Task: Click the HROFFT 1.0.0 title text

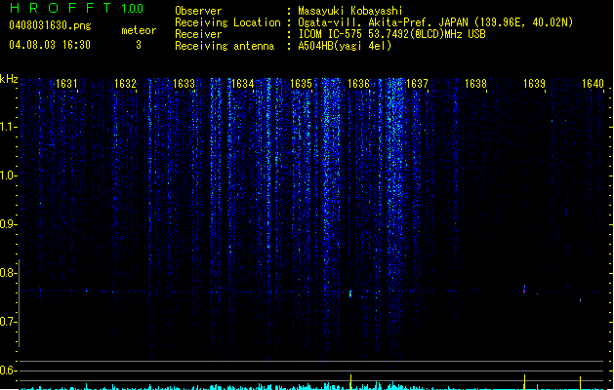Action: pos(77,8)
